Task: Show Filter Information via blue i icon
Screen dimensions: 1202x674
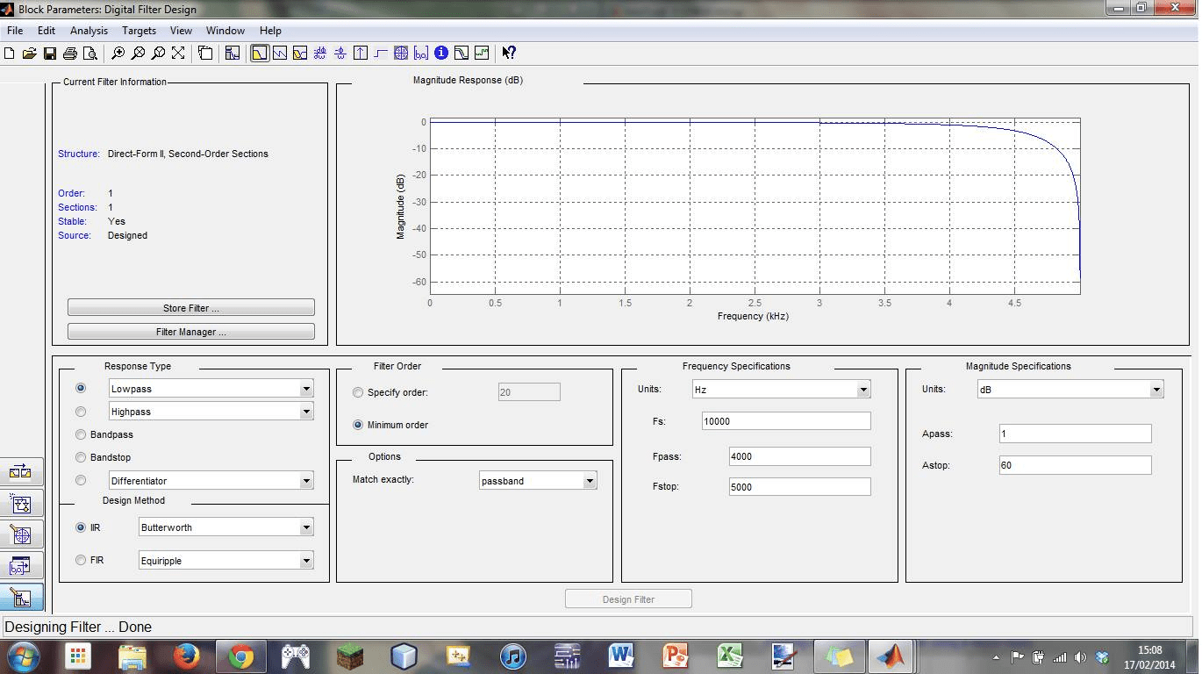Action: [441, 53]
